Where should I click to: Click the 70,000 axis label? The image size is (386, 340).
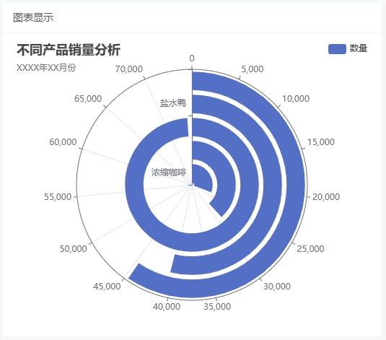(x=129, y=69)
